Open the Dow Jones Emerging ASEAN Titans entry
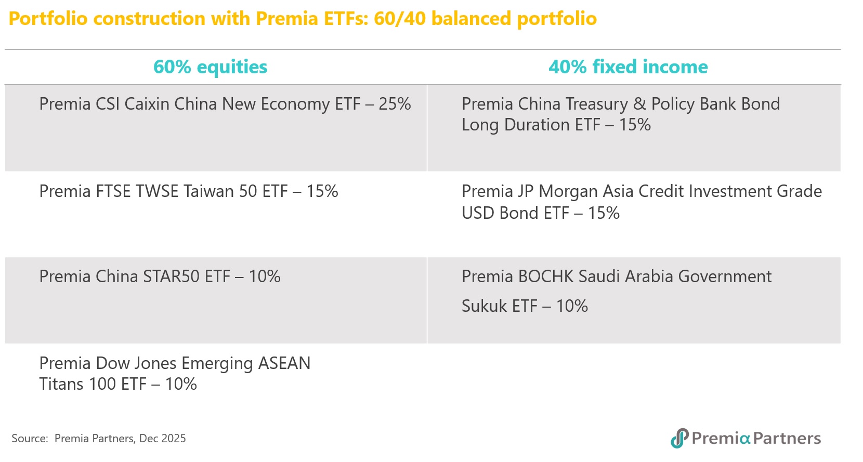This screenshot has height=462, width=863. 174,373
